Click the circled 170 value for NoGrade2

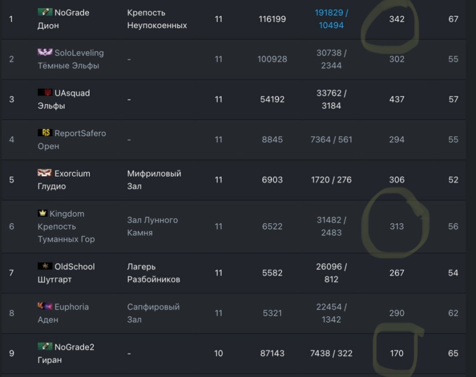[397, 353]
